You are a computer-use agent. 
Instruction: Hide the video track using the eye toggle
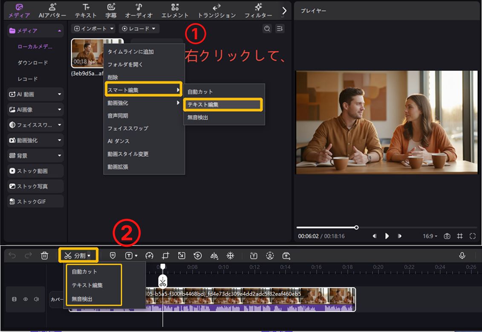pos(26,299)
